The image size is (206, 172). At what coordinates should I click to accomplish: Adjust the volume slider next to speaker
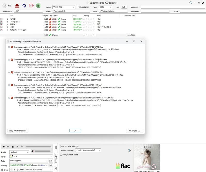click(x=42, y=151)
